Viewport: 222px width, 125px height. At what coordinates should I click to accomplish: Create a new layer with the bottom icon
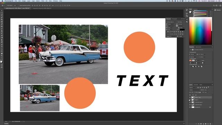point(208,124)
